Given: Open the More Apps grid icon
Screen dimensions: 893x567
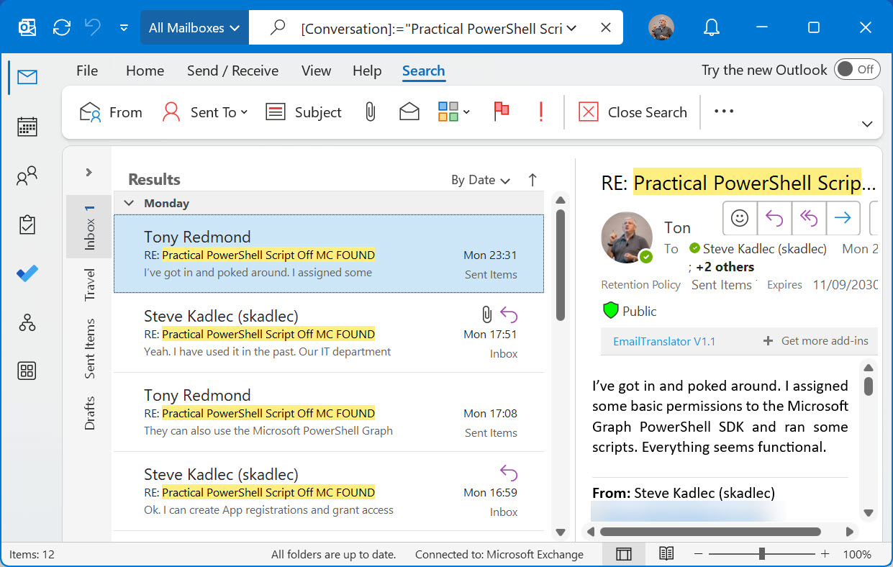Looking at the screenshot, I should point(27,371).
